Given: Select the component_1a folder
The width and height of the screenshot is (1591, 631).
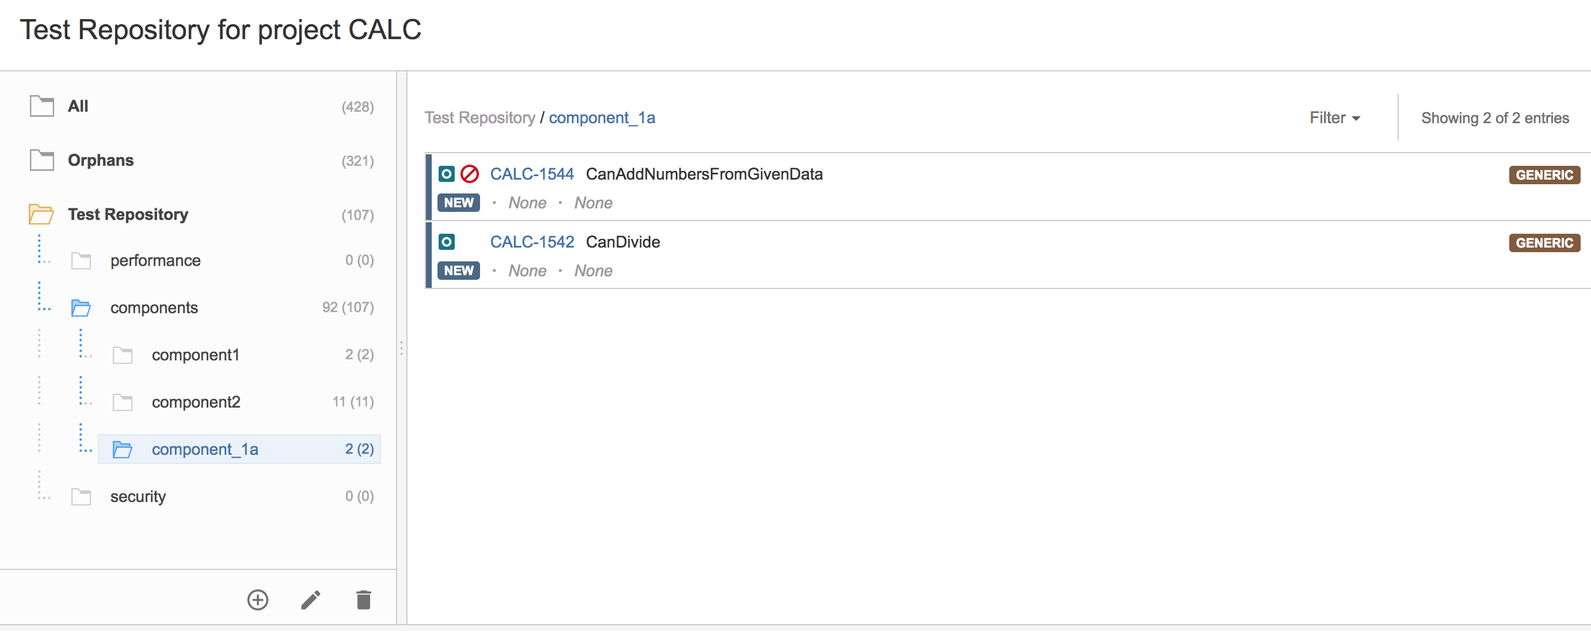Looking at the screenshot, I should pyautogui.click(x=239, y=449).
